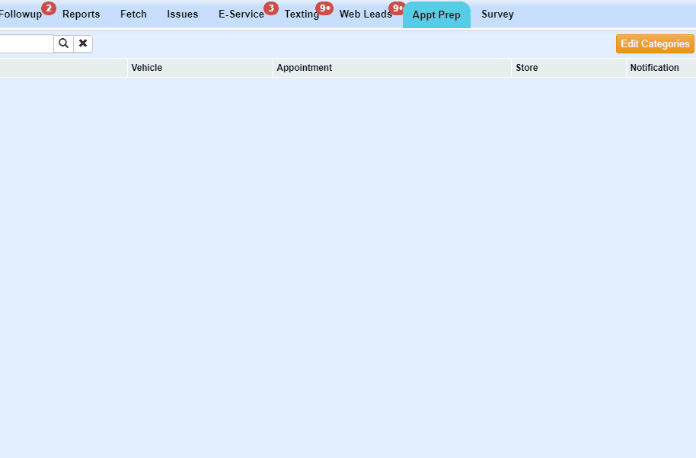Click the 9+ badge on Web Leads
This screenshot has width=696, height=458.
coord(397,8)
